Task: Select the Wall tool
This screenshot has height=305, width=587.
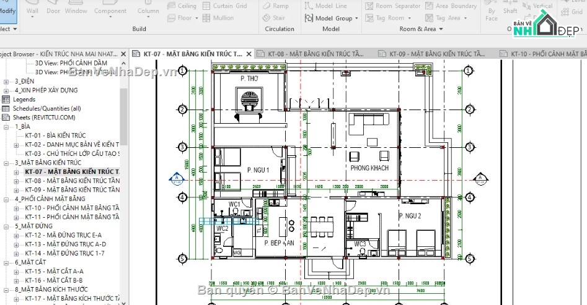Action: pos(32,9)
